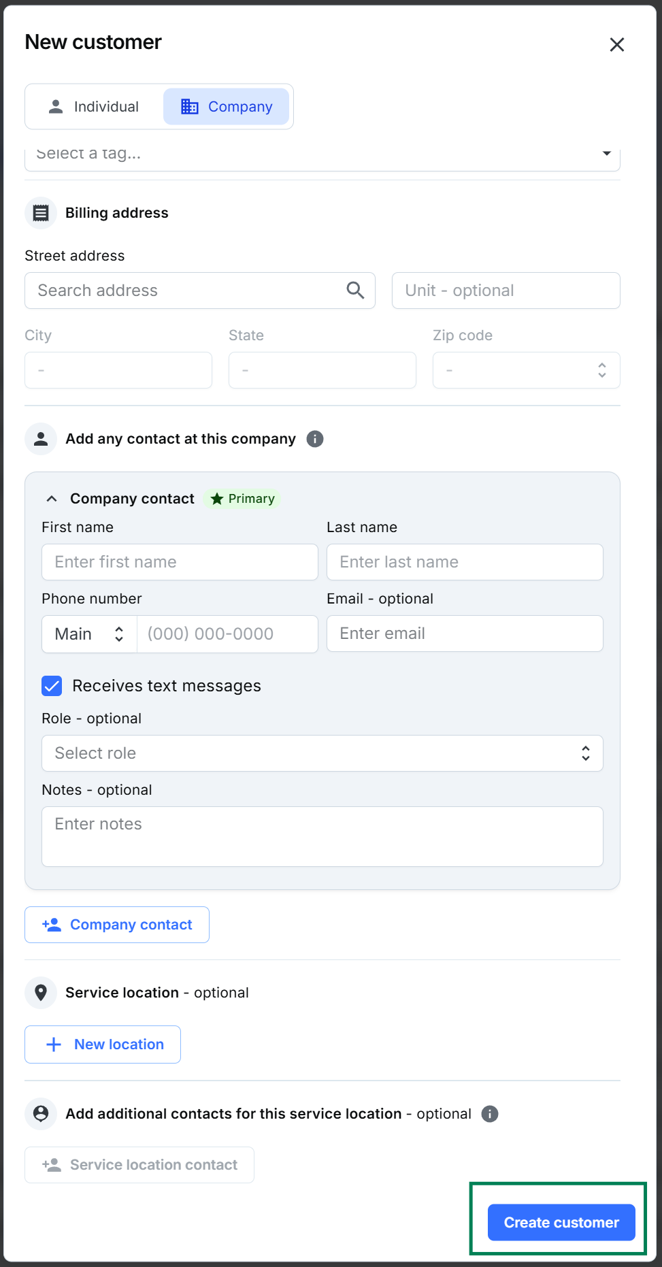Click the Zip code stepper arrows
Viewport: 662px width, 1267px height.
tap(602, 370)
